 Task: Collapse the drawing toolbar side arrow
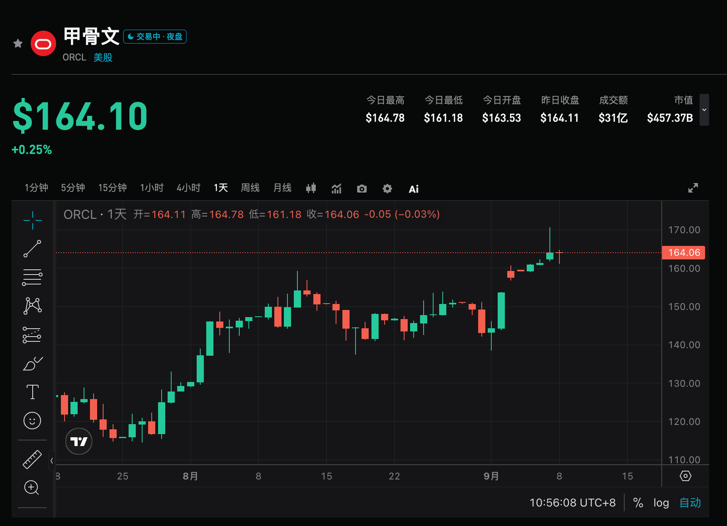click(x=52, y=461)
